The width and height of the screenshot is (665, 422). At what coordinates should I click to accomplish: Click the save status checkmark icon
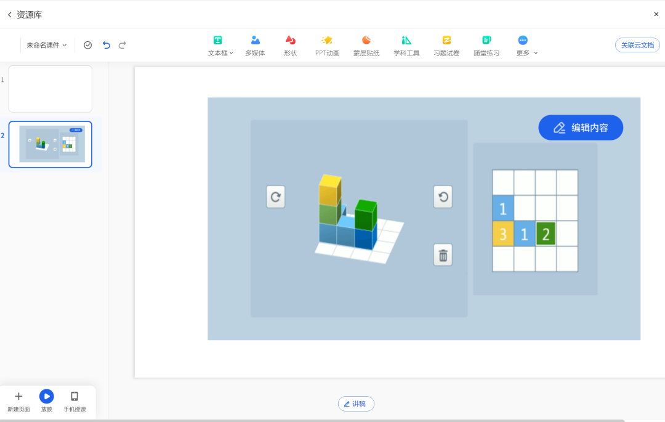tap(87, 45)
